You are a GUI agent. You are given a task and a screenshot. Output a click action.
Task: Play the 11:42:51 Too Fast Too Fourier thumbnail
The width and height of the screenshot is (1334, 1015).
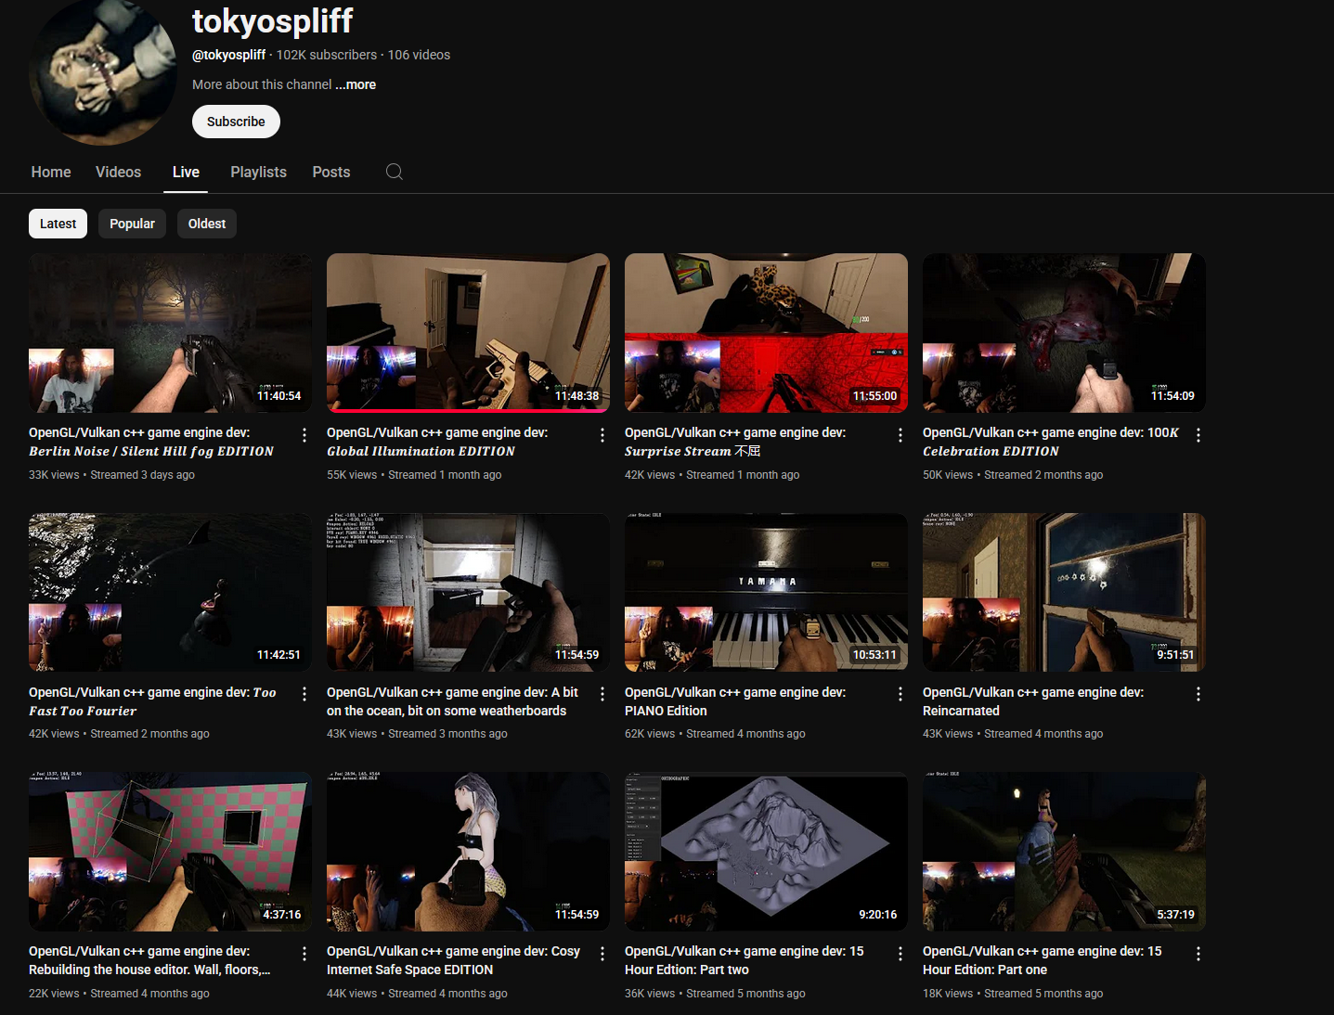[170, 592]
